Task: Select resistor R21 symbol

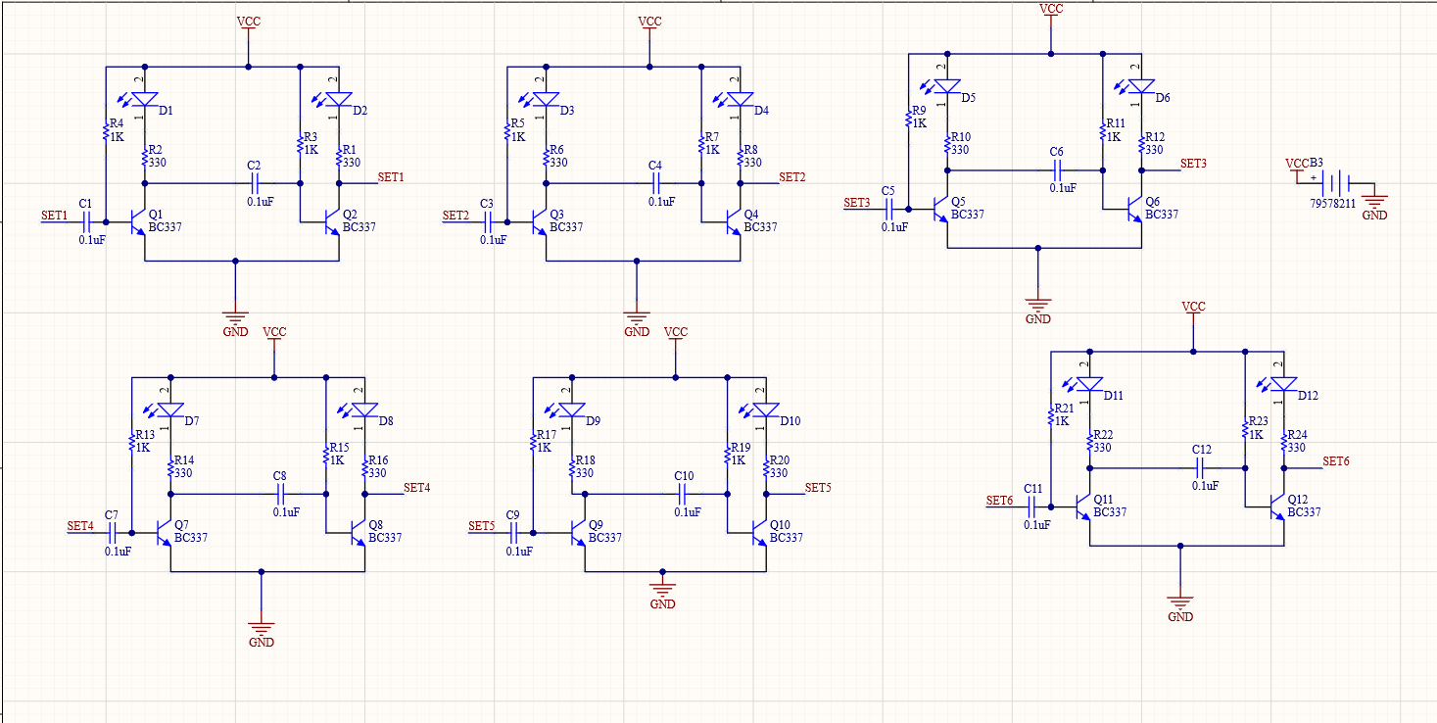Action: (x=1050, y=415)
